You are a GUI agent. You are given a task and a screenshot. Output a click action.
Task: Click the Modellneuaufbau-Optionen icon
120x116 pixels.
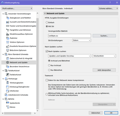(x=7, y=34)
